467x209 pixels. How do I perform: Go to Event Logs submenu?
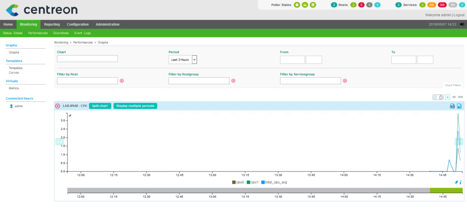pos(83,33)
